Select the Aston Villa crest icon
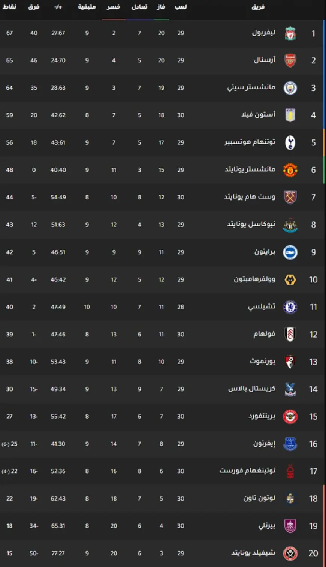Screen dimensions: 326x567 (290, 115)
